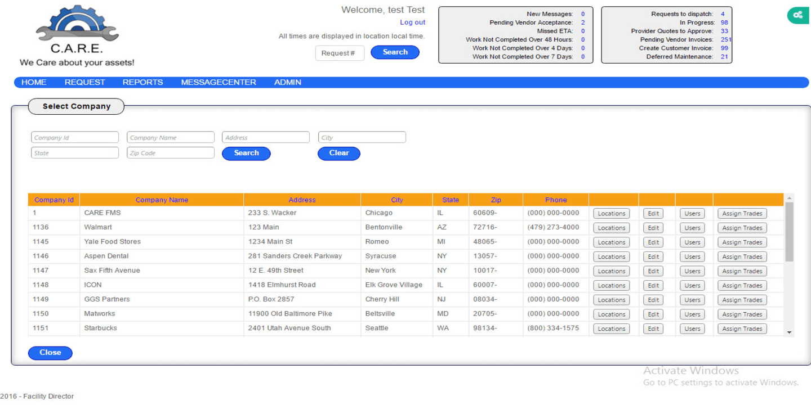The image size is (811, 405).
Task: Click the Address filter field
Action: 266,137
